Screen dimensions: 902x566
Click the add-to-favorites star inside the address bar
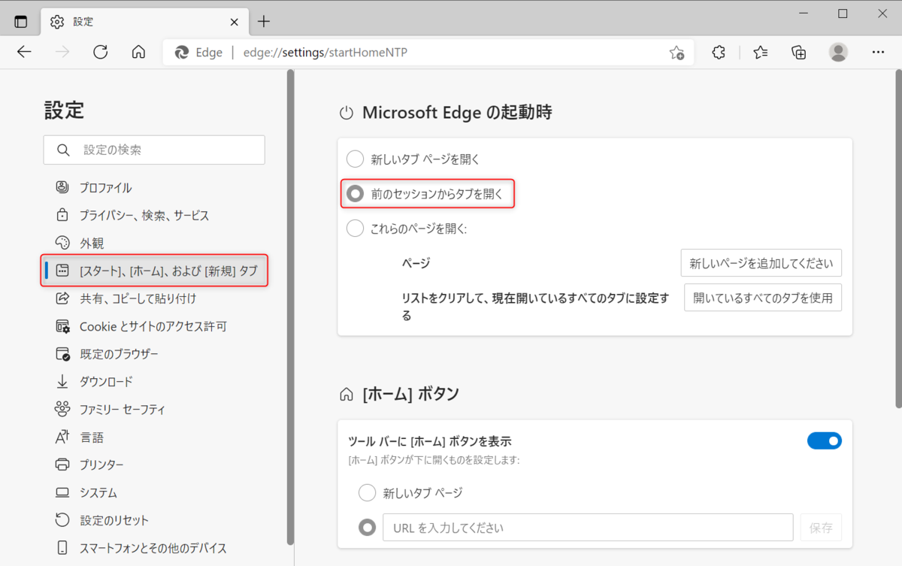pyautogui.click(x=676, y=53)
